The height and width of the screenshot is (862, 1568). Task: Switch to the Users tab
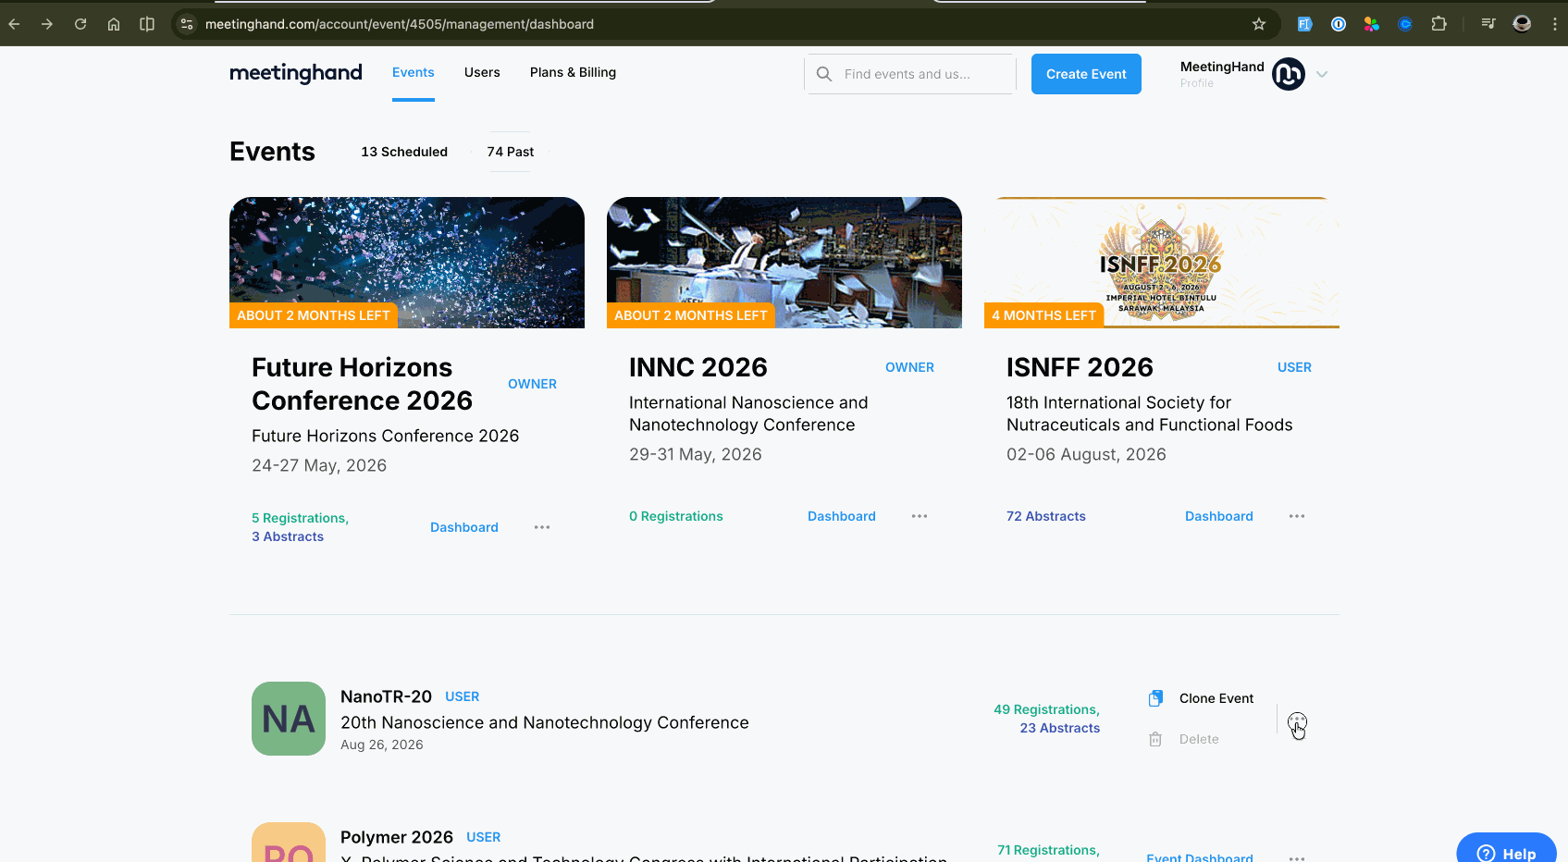point(482,72)
